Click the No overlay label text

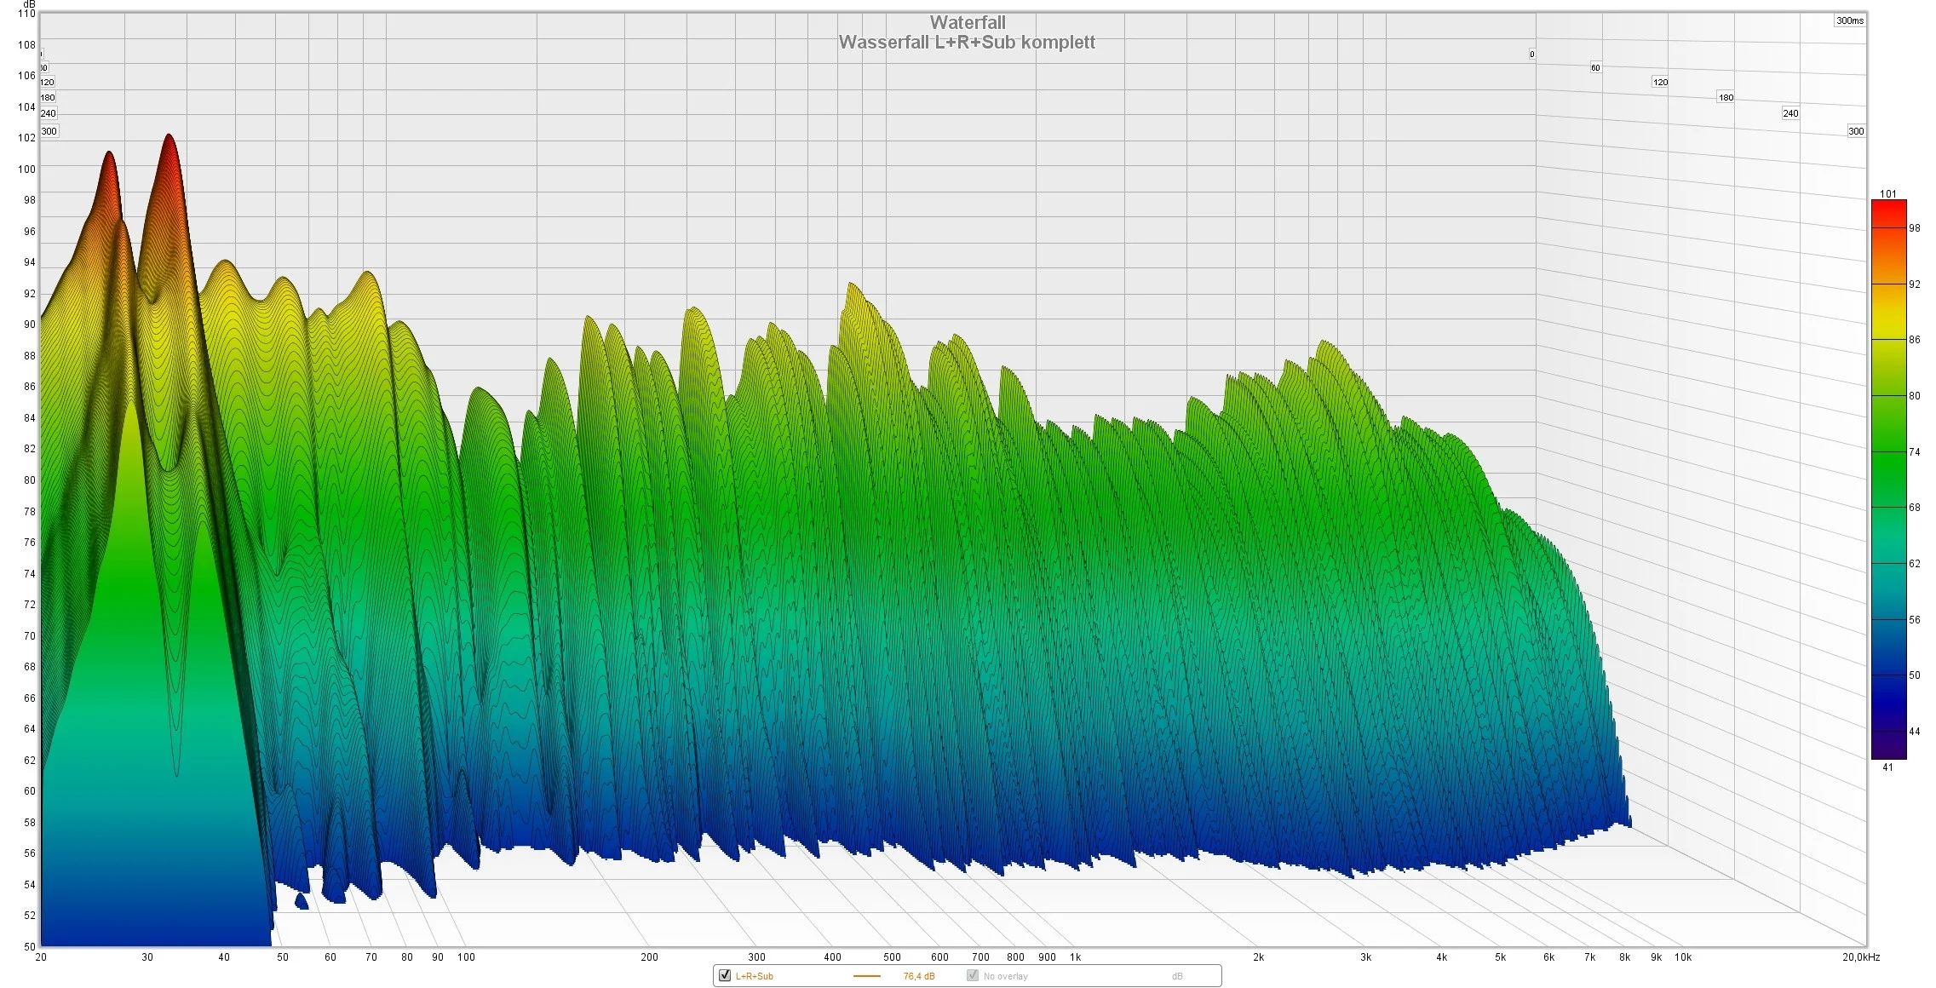click(1006, 976)
